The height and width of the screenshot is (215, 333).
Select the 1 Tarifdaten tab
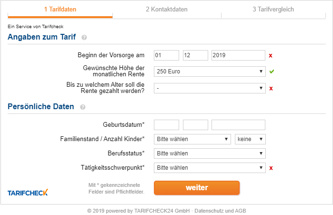coord(60,9)
